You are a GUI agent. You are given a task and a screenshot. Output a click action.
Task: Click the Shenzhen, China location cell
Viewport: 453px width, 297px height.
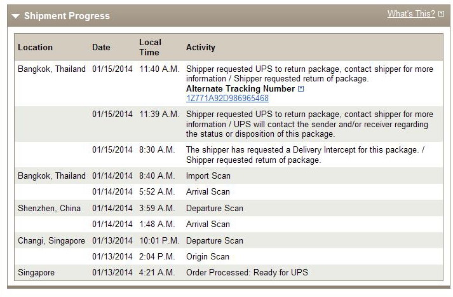49,208
